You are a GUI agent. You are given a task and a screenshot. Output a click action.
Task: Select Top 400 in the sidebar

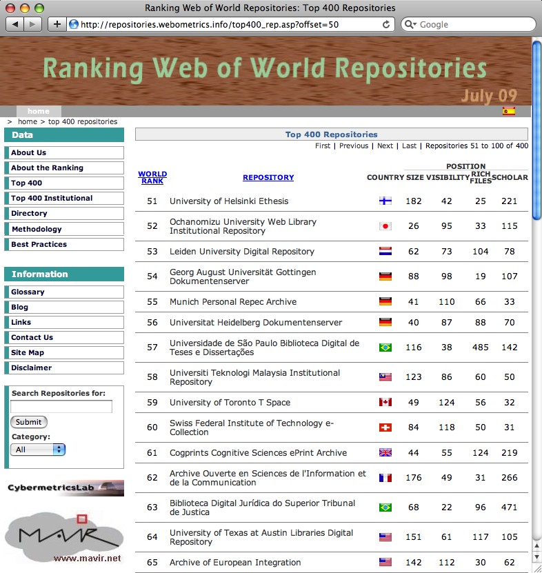[x=64, y=183]
